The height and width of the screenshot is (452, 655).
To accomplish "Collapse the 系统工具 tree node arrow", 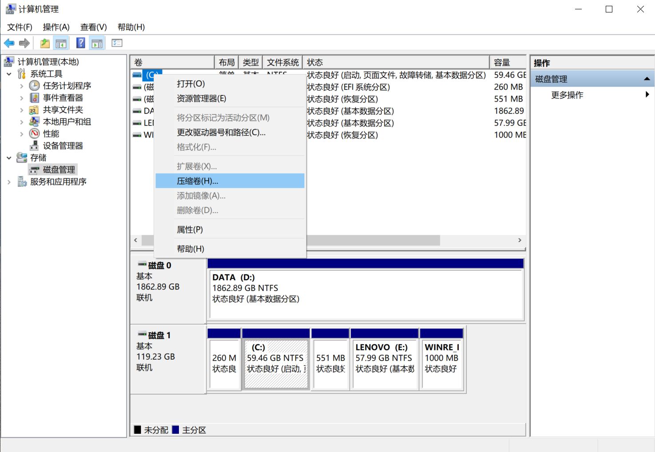I will pos(9,74).
